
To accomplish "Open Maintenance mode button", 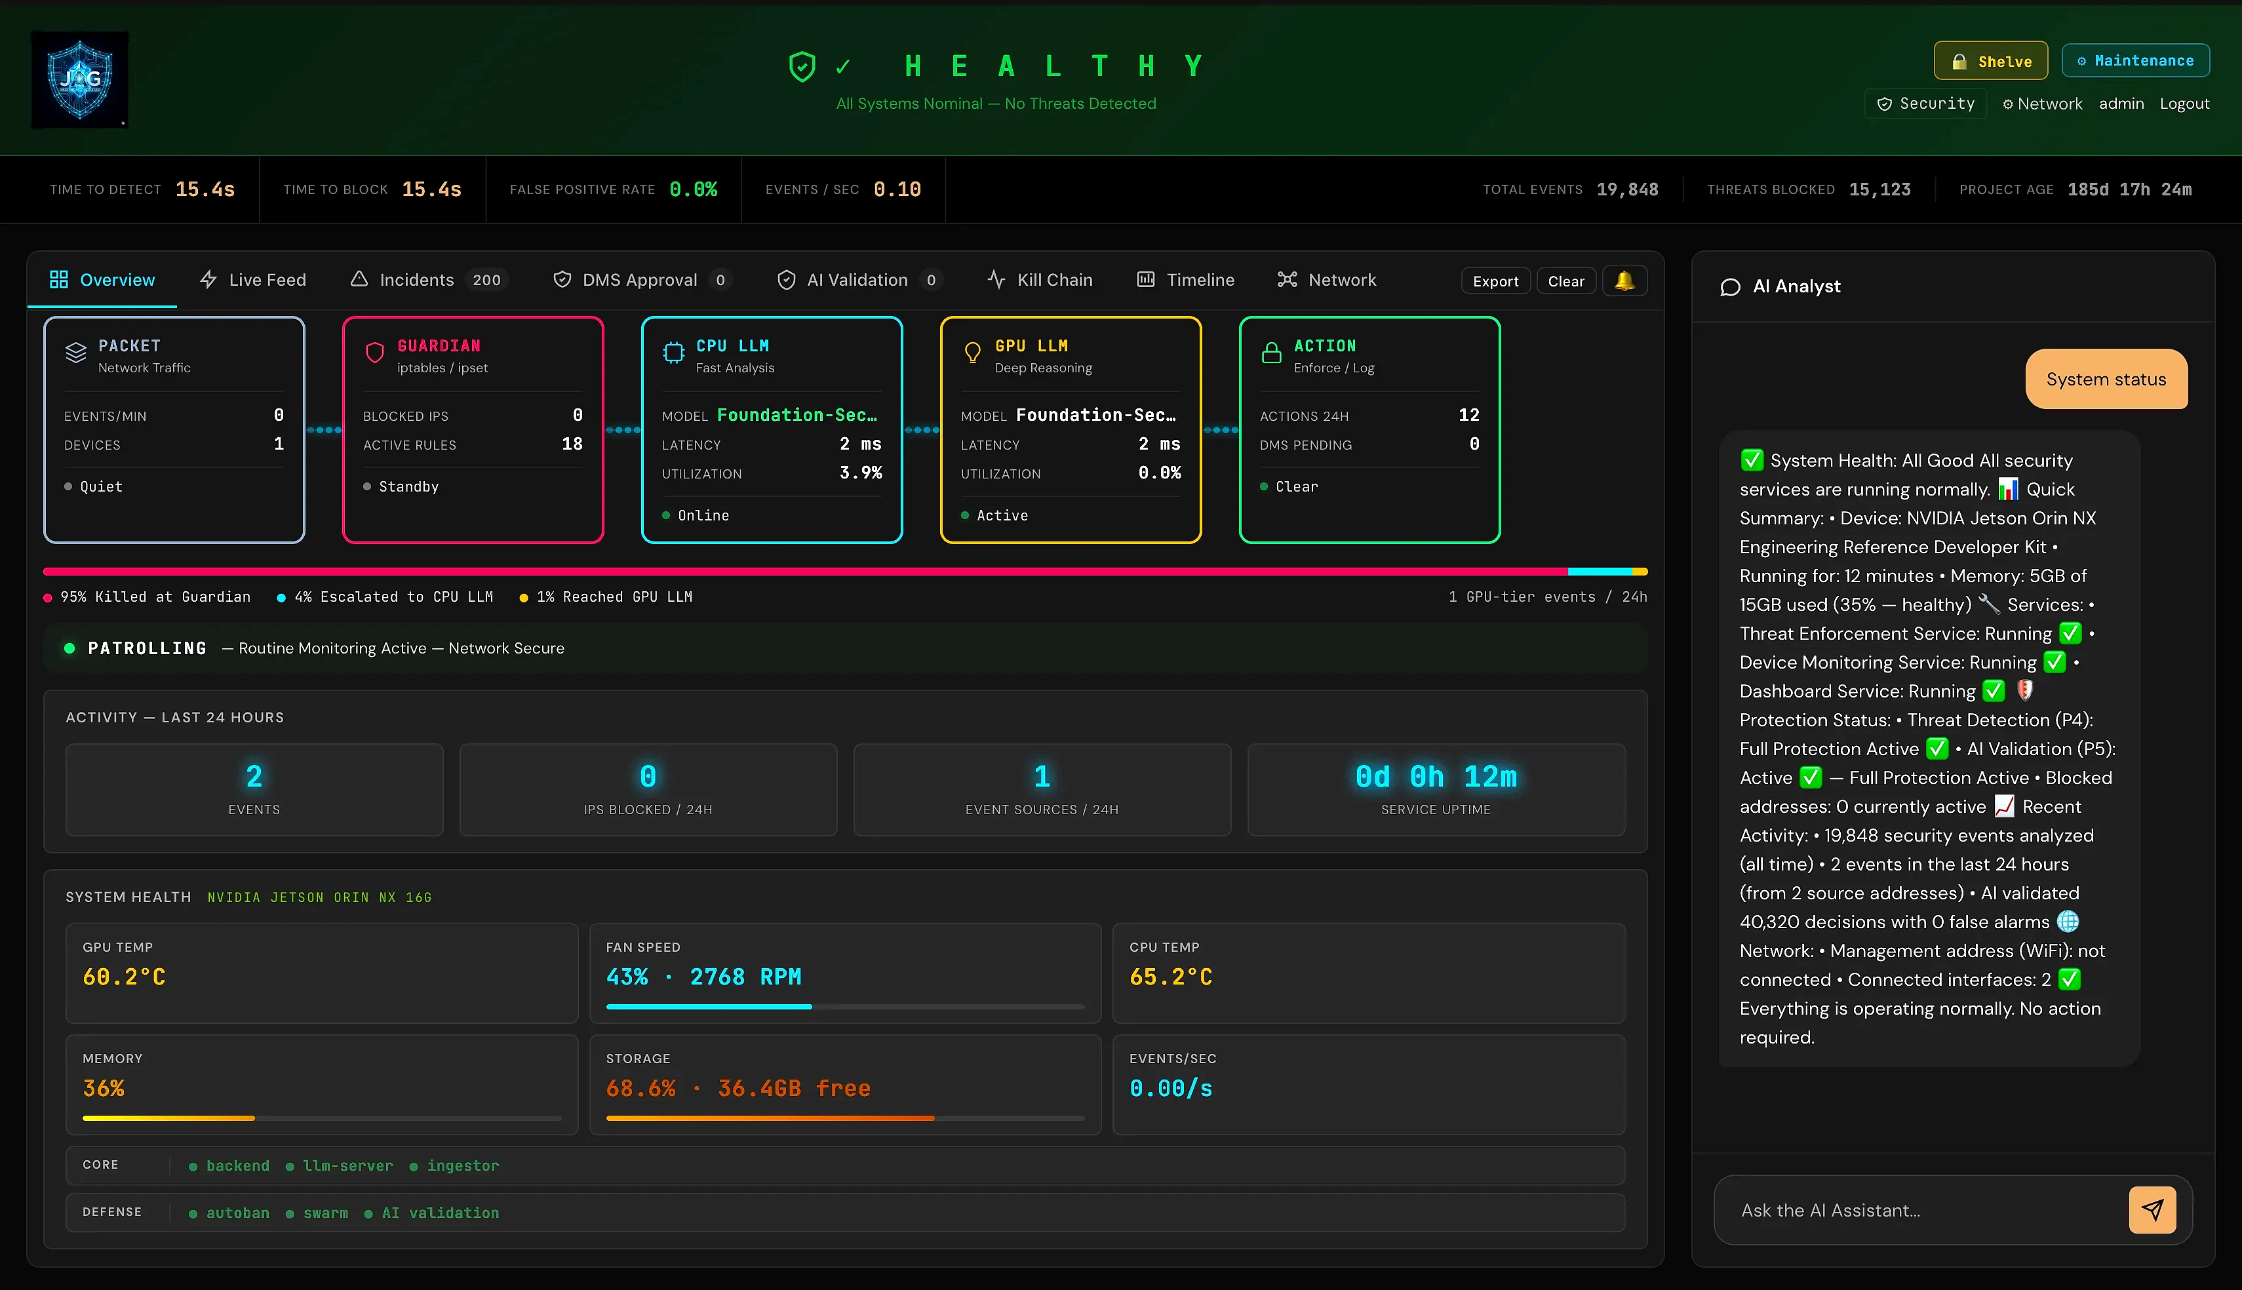I will pos(2134,60).
